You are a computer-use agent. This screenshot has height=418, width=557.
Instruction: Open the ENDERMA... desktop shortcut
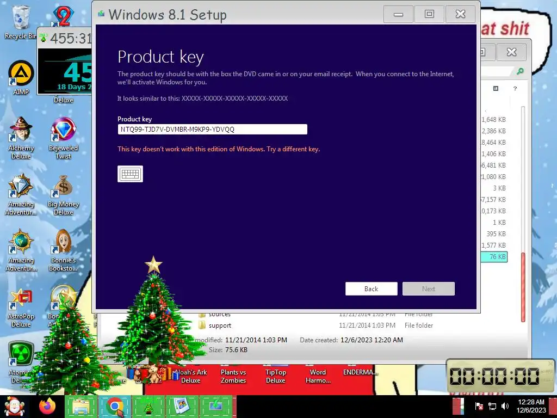360,372
